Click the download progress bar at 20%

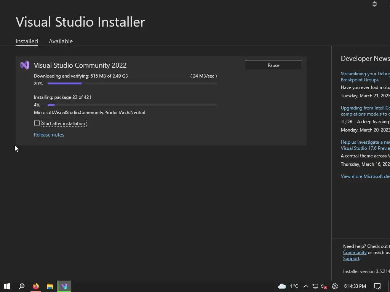click(x=132, y=83)
